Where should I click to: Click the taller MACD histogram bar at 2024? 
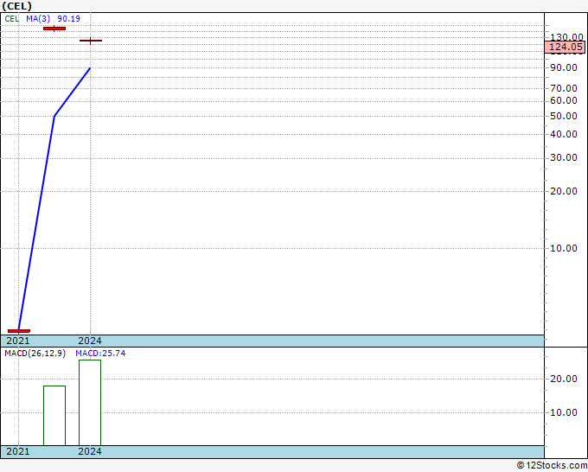click(90, 403)
